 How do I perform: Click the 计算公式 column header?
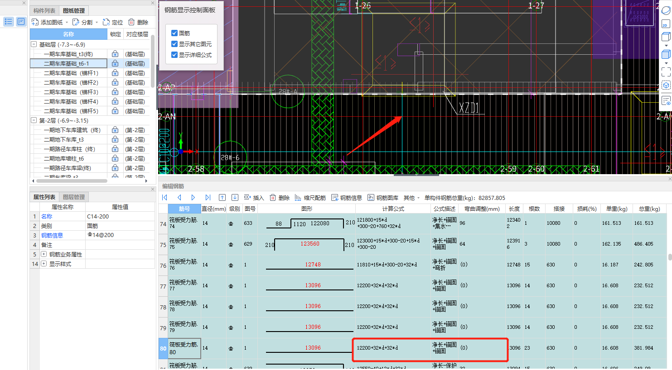[x=393, y=209]
